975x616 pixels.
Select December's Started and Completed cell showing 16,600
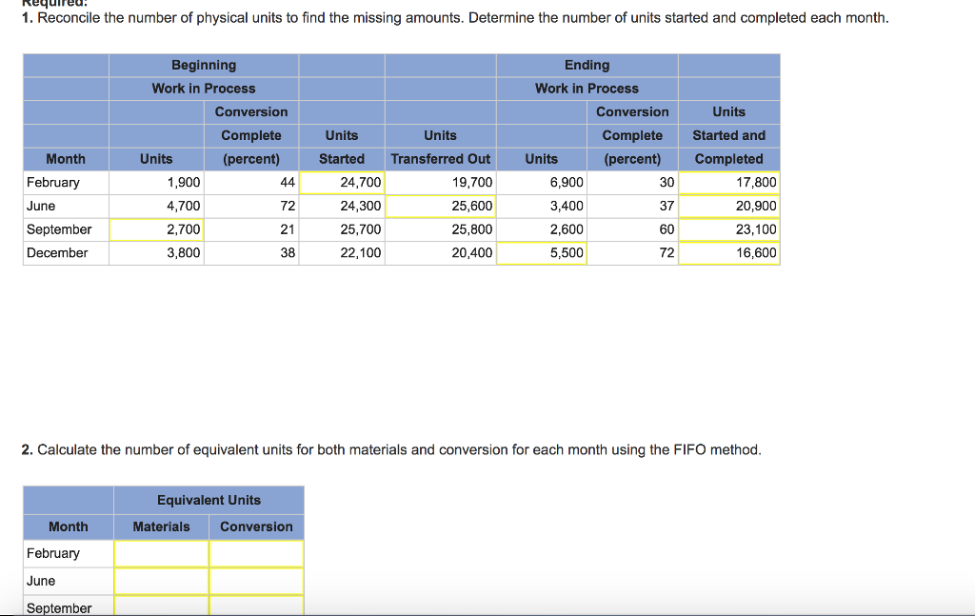tap(728, 252)
